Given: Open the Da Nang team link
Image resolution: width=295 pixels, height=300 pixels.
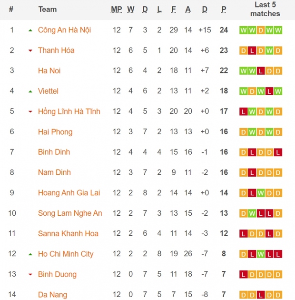Looking at the screenshot, I should 52,295.
